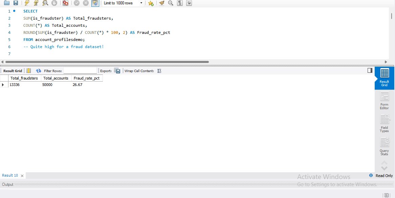395x198 pixels.
Task: Toggle Wrap Cell Content icon
Action: pos(159,71)
